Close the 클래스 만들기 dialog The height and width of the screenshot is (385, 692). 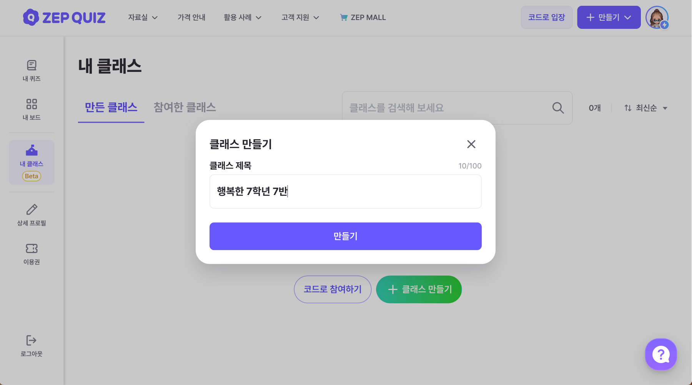click(471, 144)
